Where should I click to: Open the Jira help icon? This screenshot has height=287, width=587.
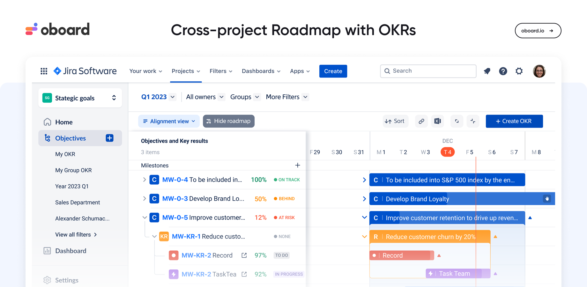tap(503, 71)
